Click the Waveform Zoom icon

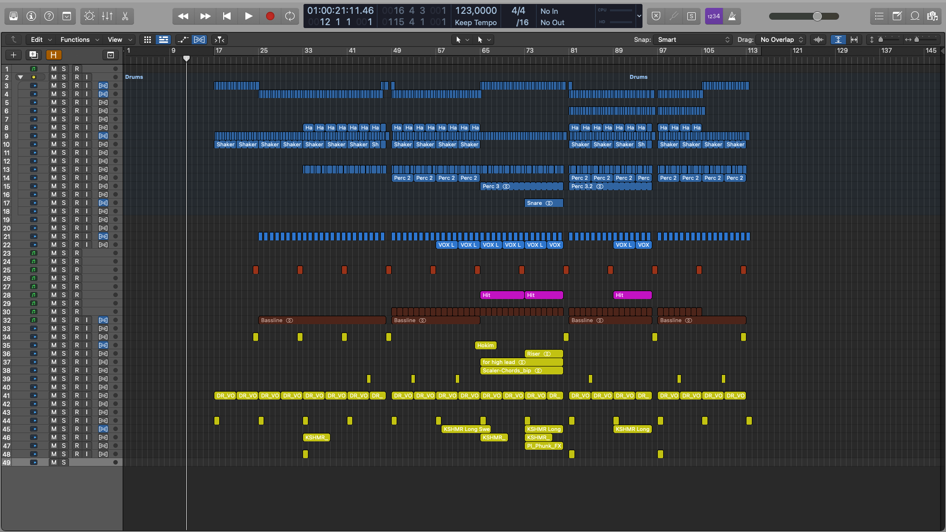point(818,39)
